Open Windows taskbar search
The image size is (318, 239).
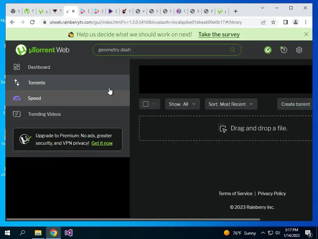22,233
